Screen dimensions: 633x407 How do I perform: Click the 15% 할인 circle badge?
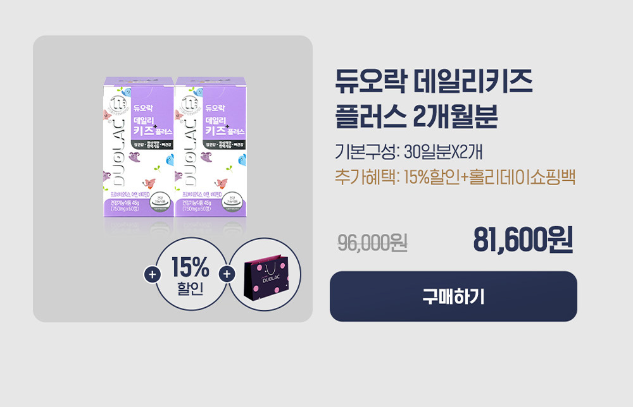(x=191, y=274)
